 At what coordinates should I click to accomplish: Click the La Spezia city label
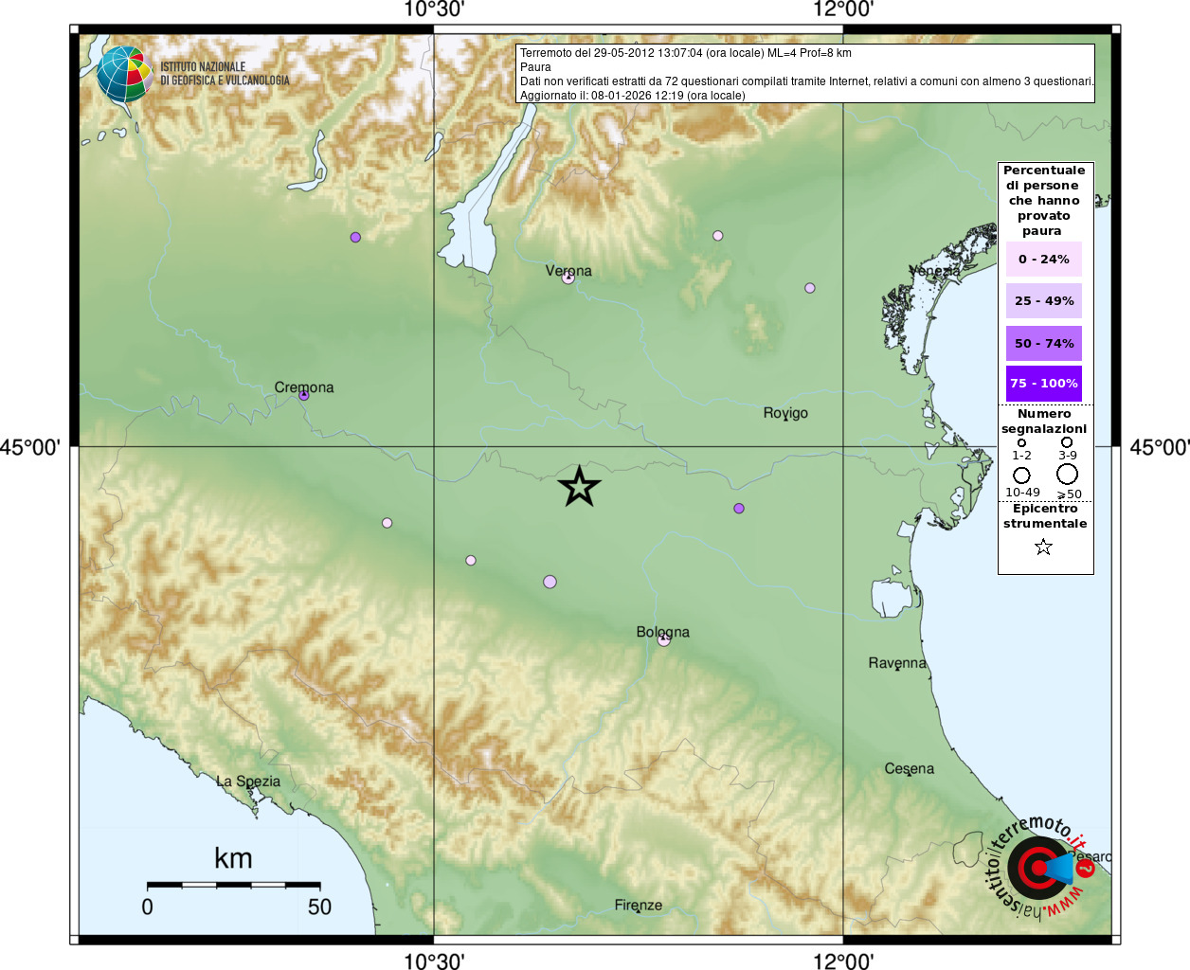click(248, 781)
